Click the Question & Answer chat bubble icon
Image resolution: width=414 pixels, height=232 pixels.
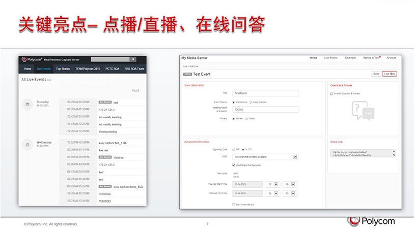363,110
